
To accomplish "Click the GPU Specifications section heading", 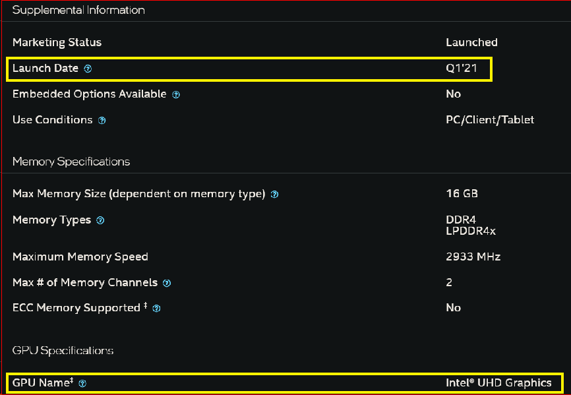I will (63, 350).
